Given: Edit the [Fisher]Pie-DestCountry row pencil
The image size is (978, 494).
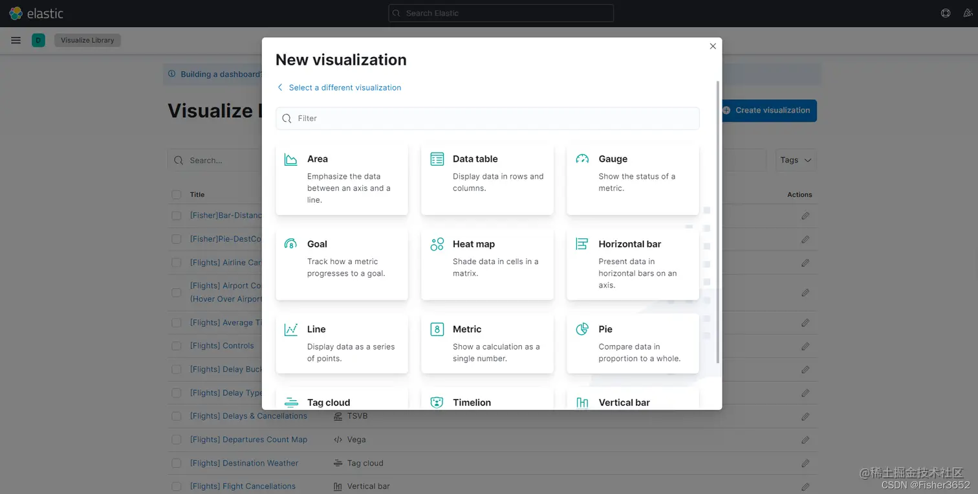Looking at the screenshot, I should tap(805, 240).
